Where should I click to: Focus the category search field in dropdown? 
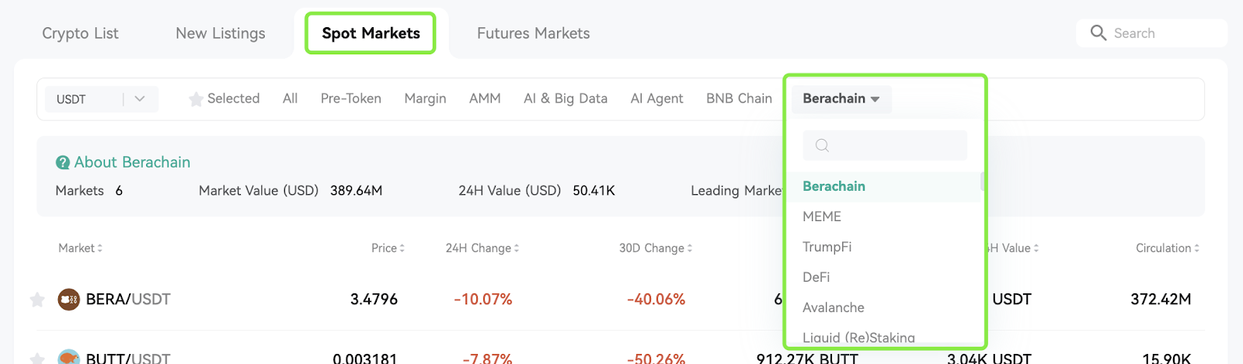tap(885, 145)
